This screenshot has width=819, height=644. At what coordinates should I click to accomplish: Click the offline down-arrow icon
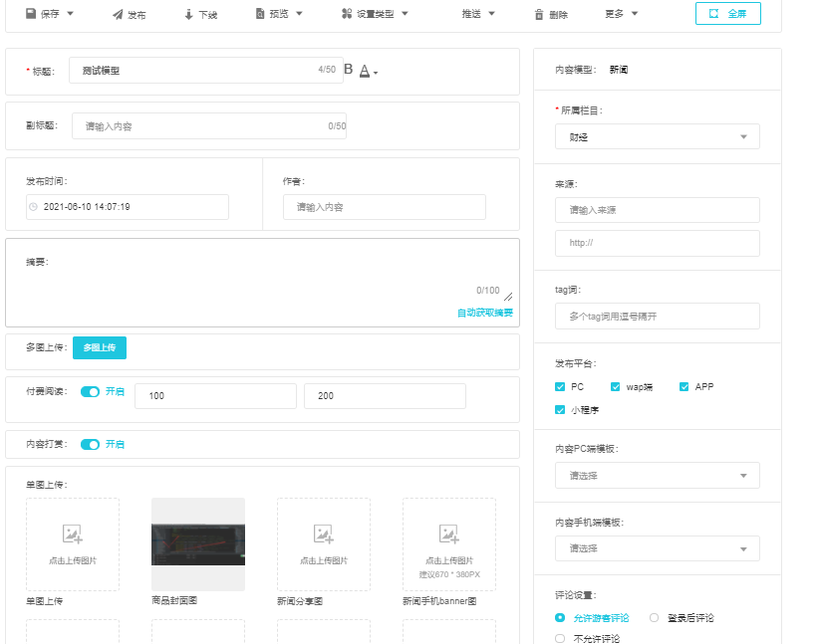point(188,15)
